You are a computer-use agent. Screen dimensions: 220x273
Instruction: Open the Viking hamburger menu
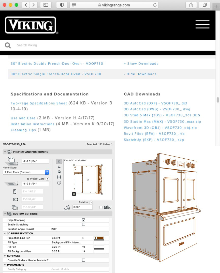(202, 24)
